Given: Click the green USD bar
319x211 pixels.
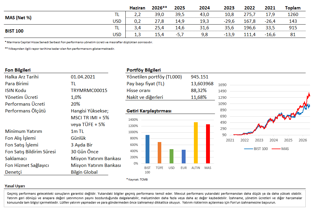Looking at the screenshot, I should [x=171, y=156].
